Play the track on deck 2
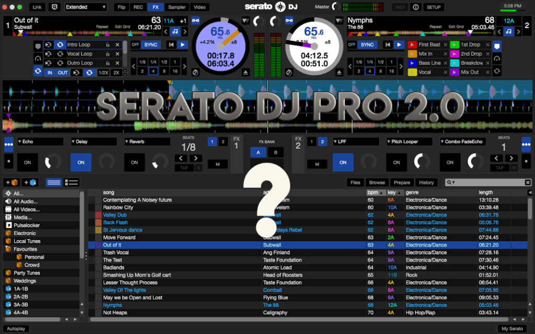 tap(399, 45)
